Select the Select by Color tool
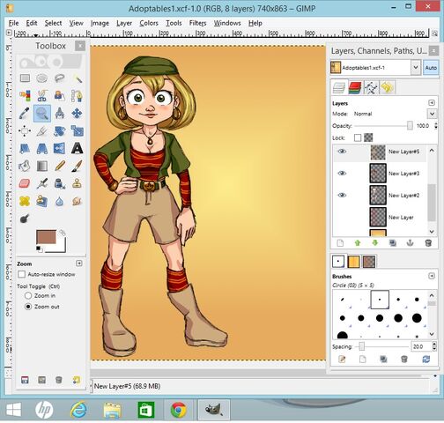Image resolution: width=444 pixels, height=423 pixels. (25, 96)
